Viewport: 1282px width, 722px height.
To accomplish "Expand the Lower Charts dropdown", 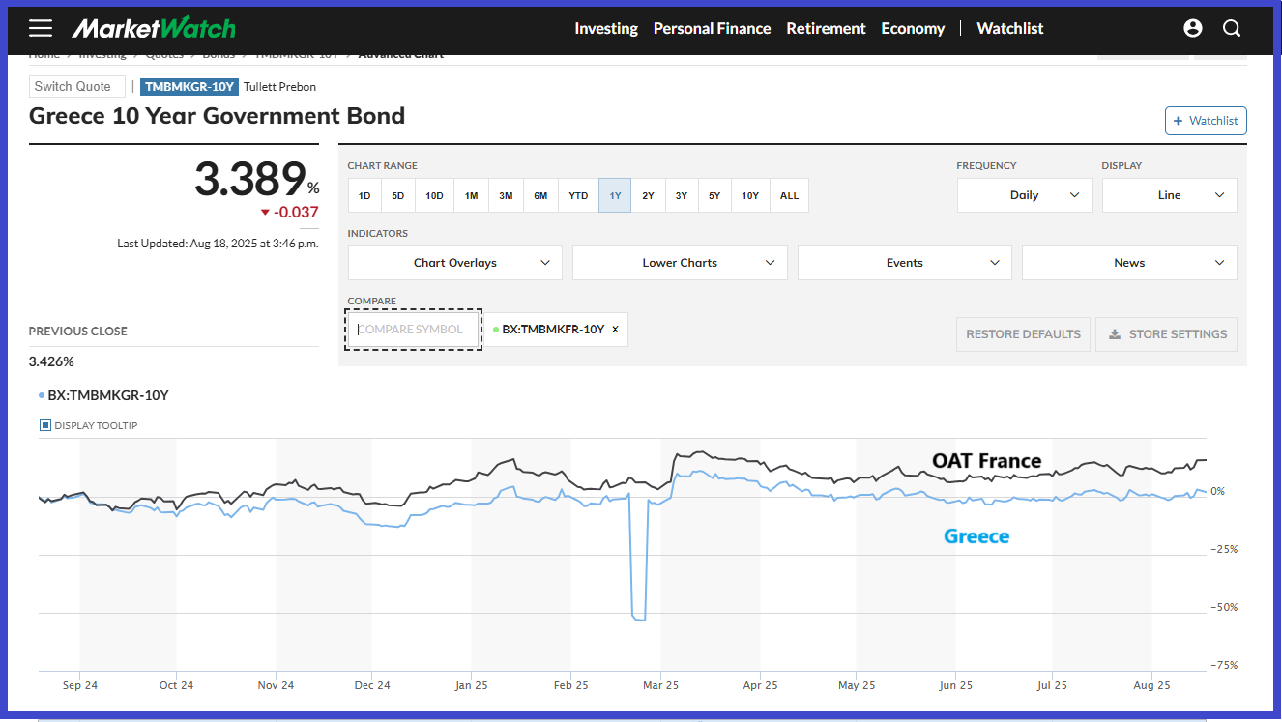I will tap(680, 263).
